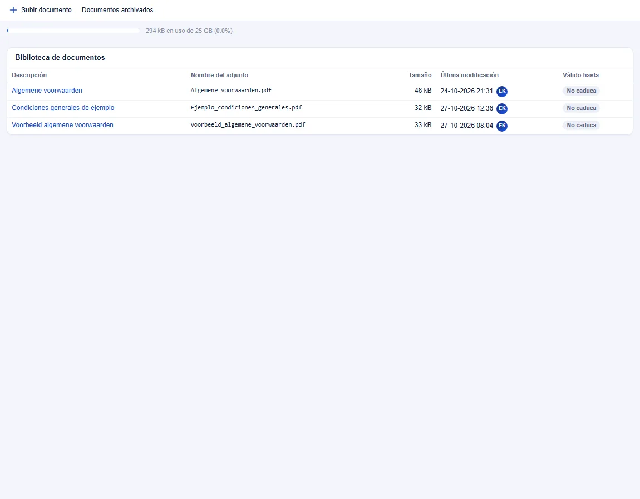Click the Válido hasta column header
This screenshot has height=499, width=640.
coord(580,75)
